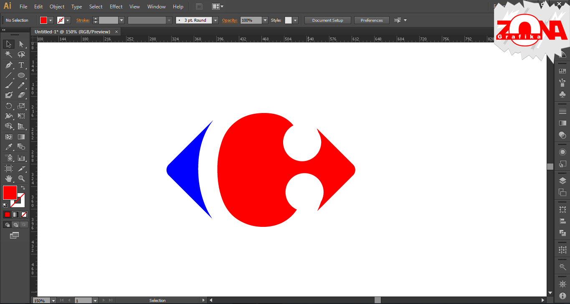Select the Gradient tool in toolbox
570x304 pixels.
click(21, 136)
